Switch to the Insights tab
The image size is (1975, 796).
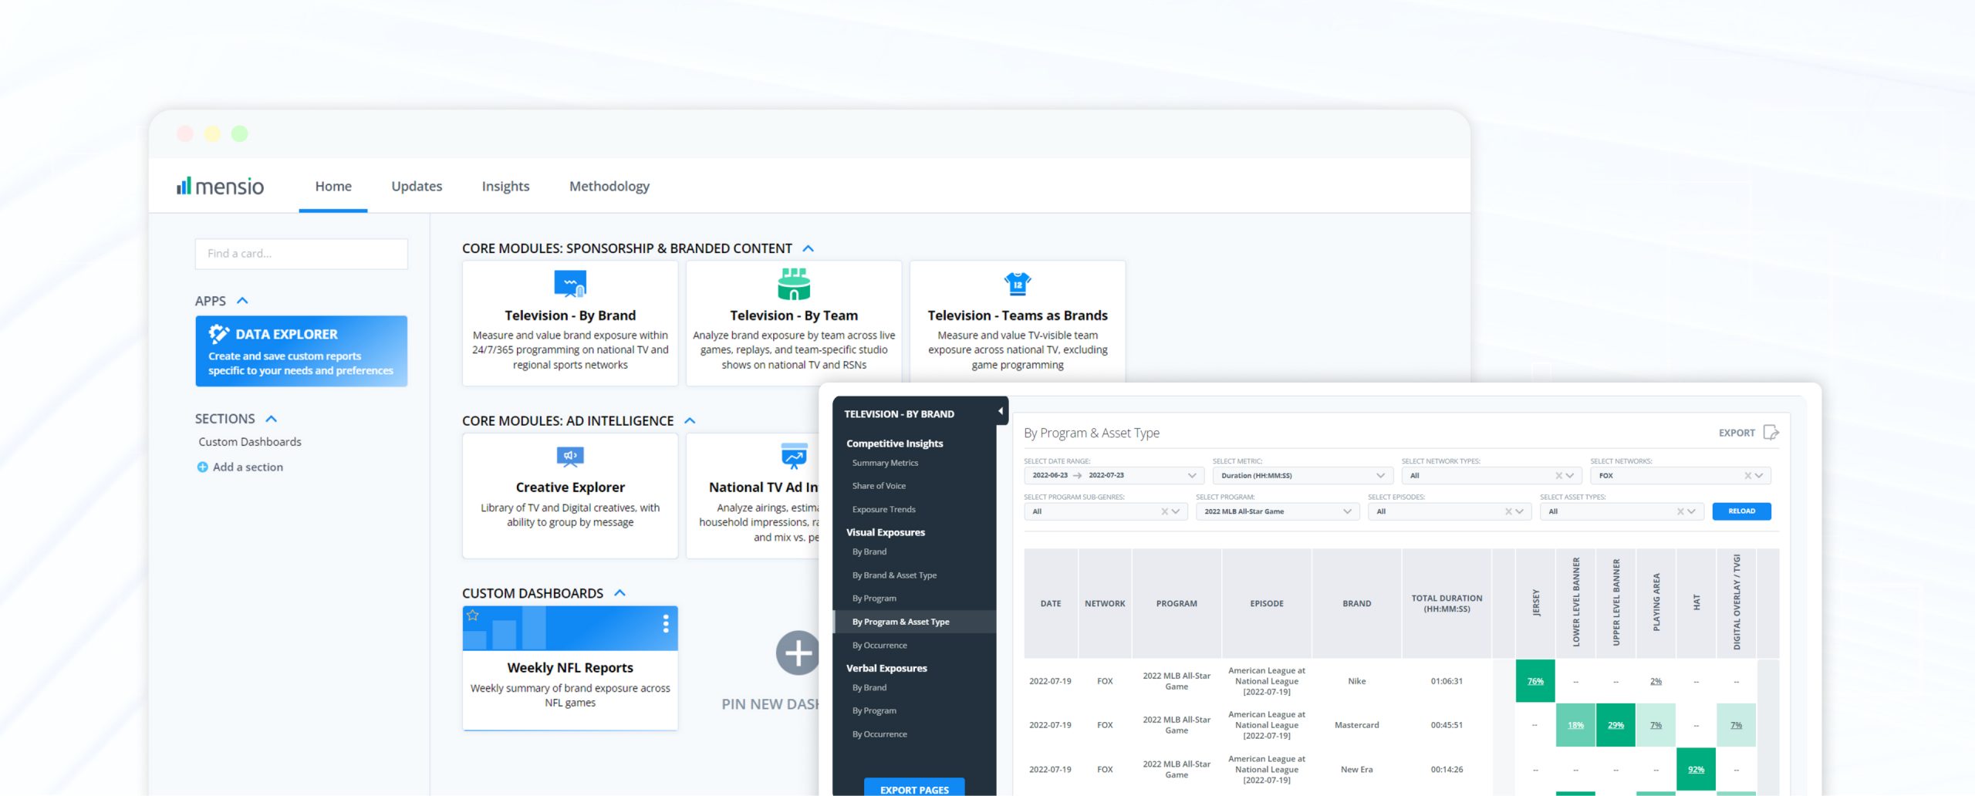coord(505,186)
